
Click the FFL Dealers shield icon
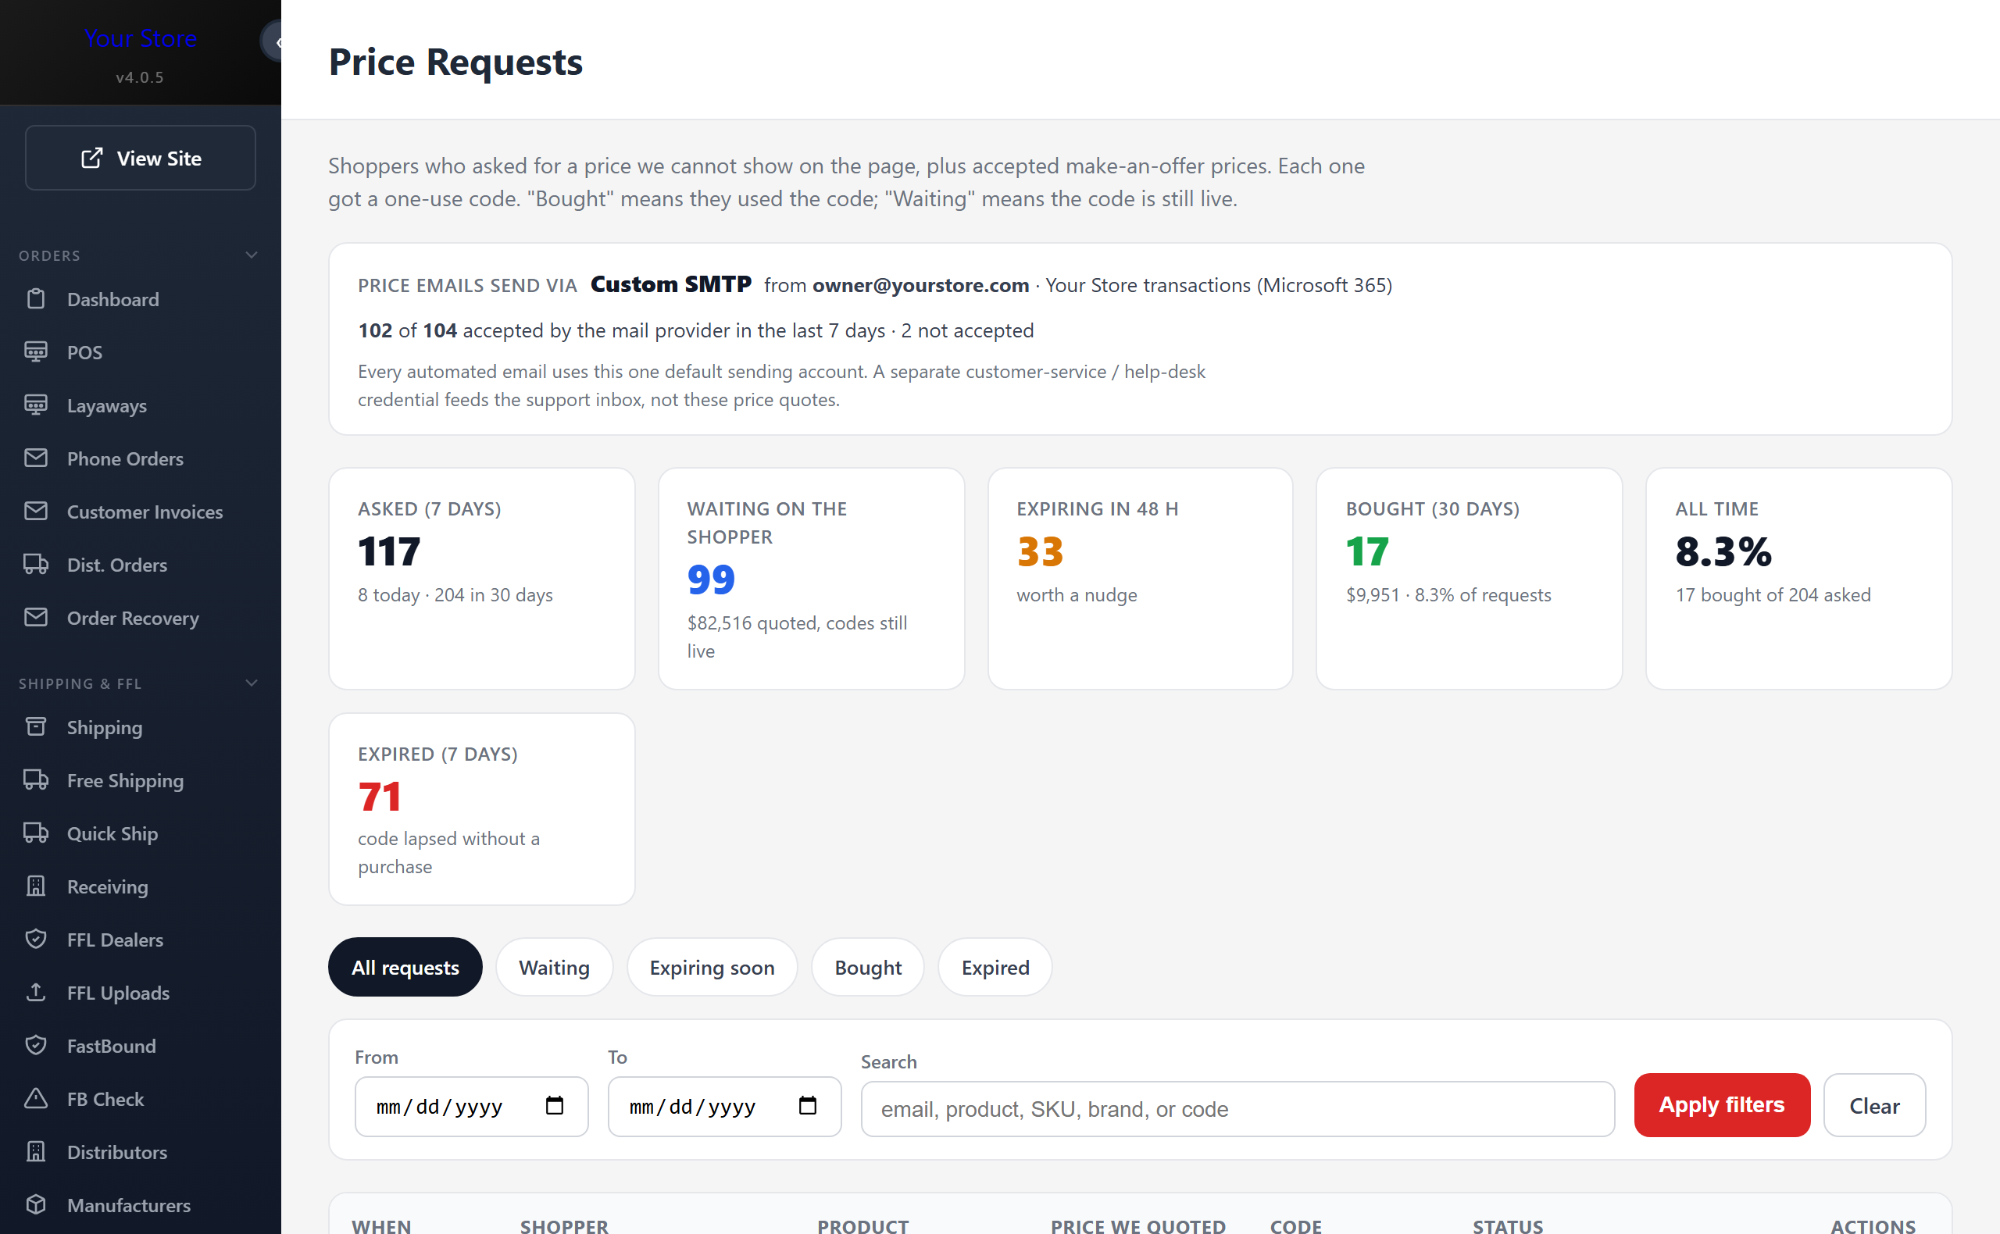[x=36, y=940]
